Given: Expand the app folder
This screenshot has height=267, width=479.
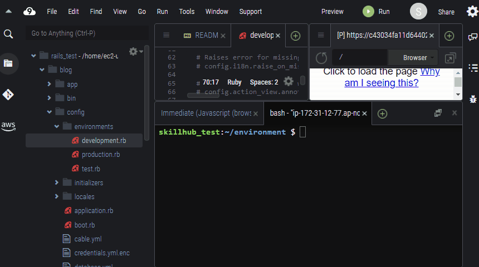Looking at the screenshot, I should (49, 84).
